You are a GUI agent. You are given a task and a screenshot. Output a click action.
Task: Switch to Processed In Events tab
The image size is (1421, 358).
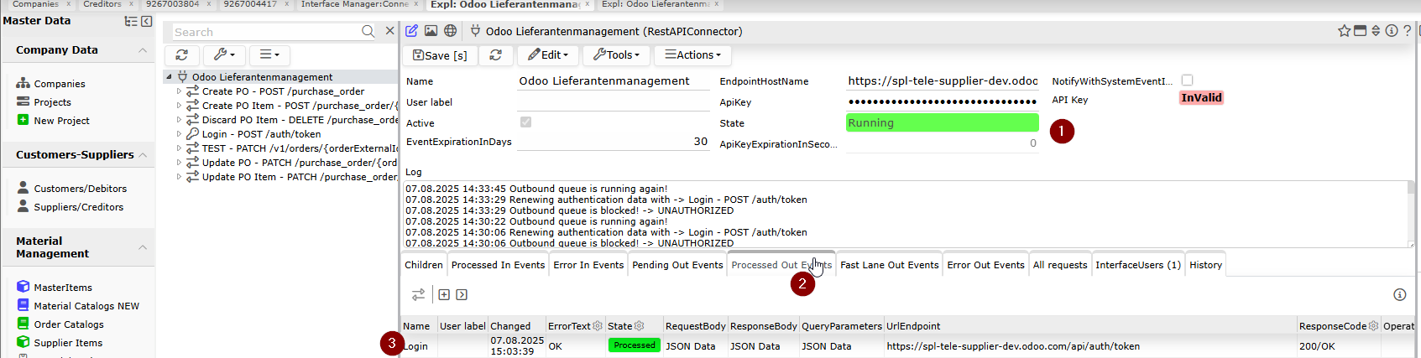click(498, 265)
